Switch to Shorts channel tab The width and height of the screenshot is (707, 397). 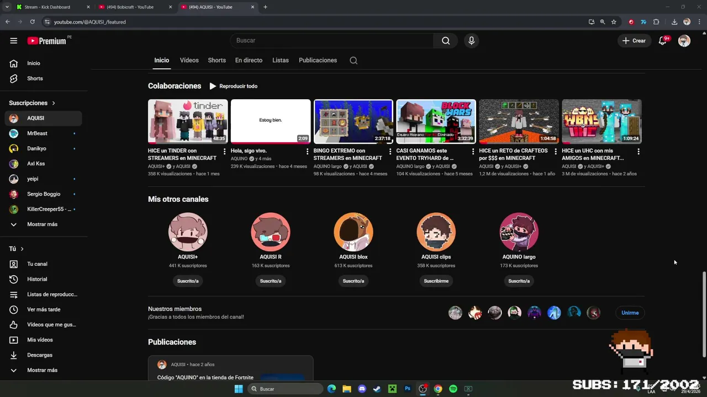[217, 60]
